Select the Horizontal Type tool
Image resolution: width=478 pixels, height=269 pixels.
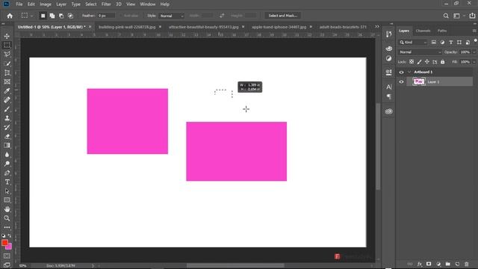(7, 182)
